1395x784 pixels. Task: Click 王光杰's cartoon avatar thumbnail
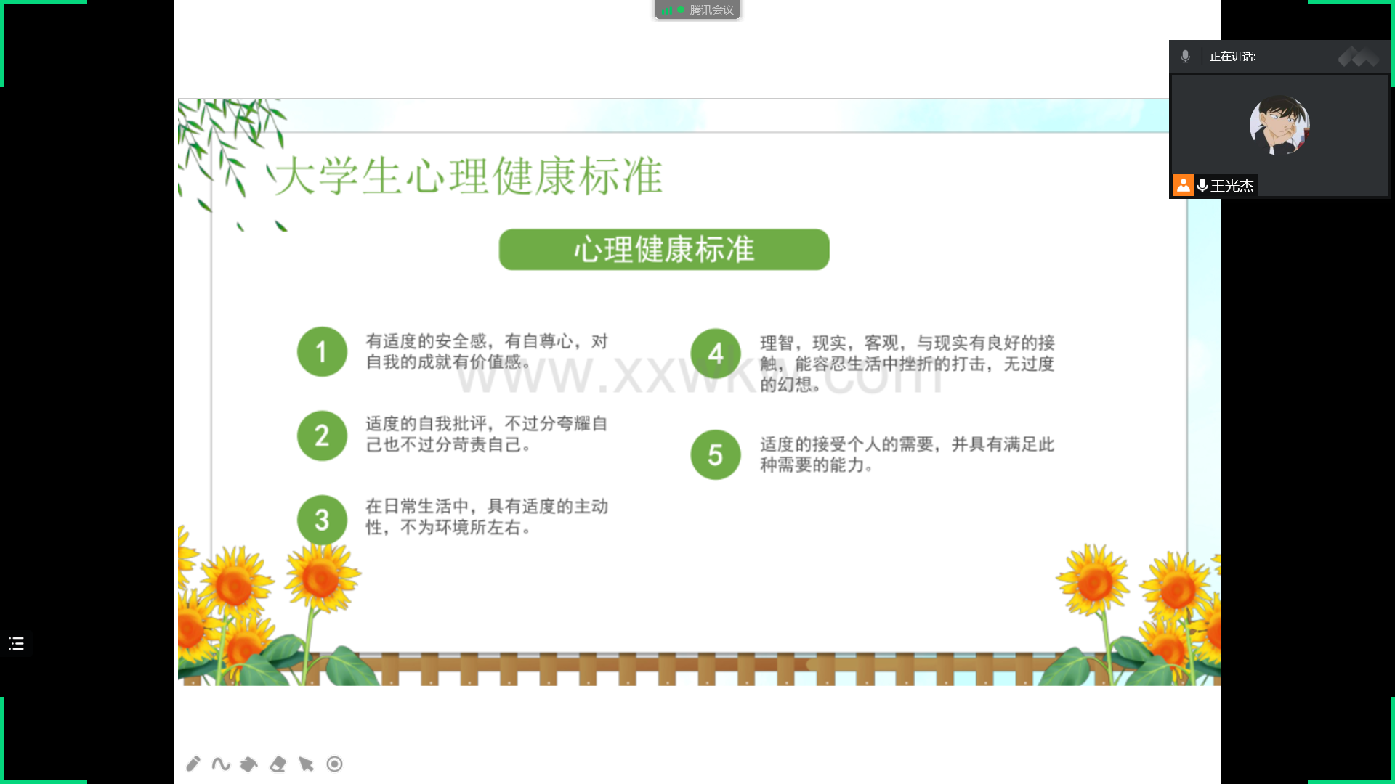coord(1279,125)
